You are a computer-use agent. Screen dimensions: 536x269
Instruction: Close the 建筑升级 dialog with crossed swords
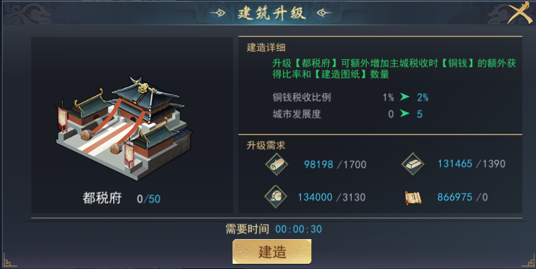click(520, 13)
